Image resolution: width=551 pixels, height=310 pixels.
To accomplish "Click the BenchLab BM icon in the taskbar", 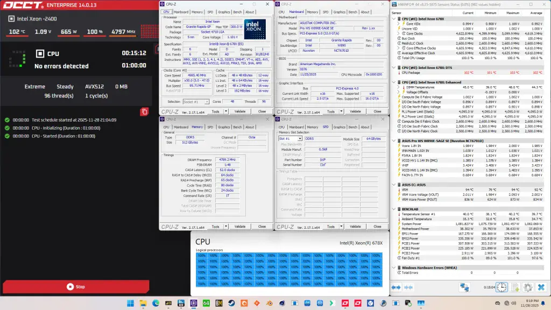I will click(218, 303).
